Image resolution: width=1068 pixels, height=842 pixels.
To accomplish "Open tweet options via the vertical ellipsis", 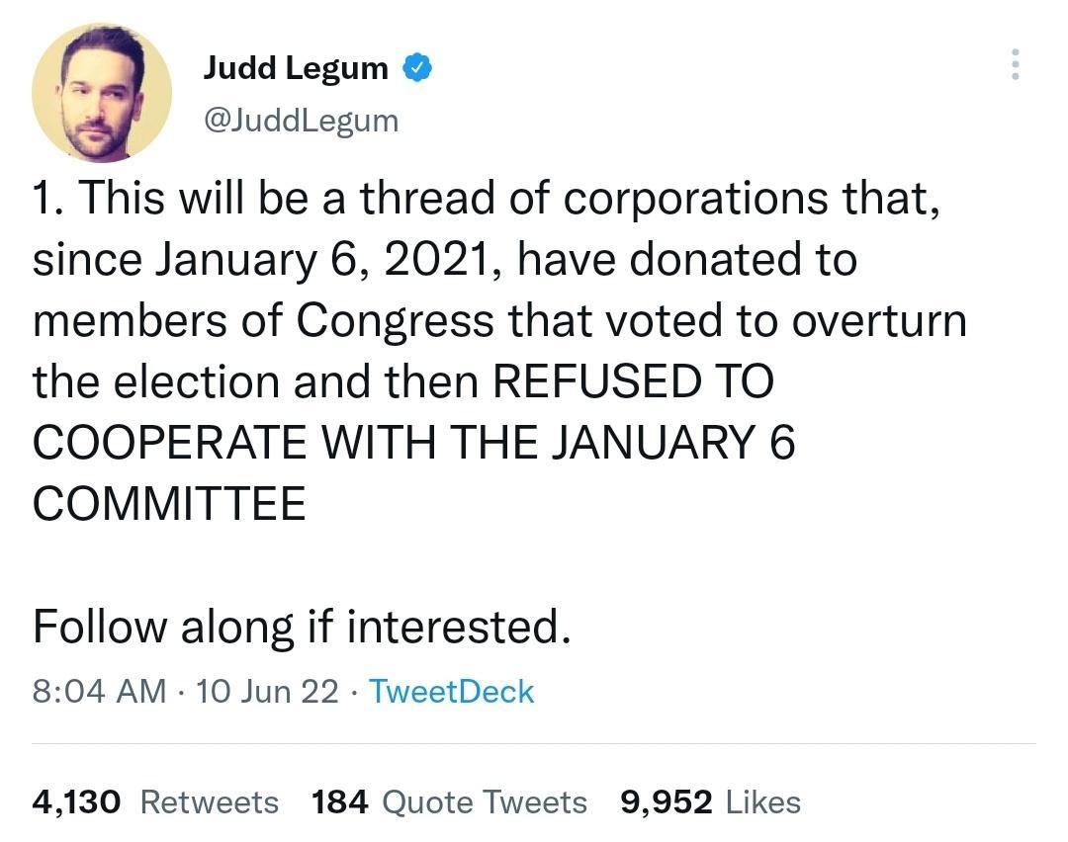I will pos(1015,64).
